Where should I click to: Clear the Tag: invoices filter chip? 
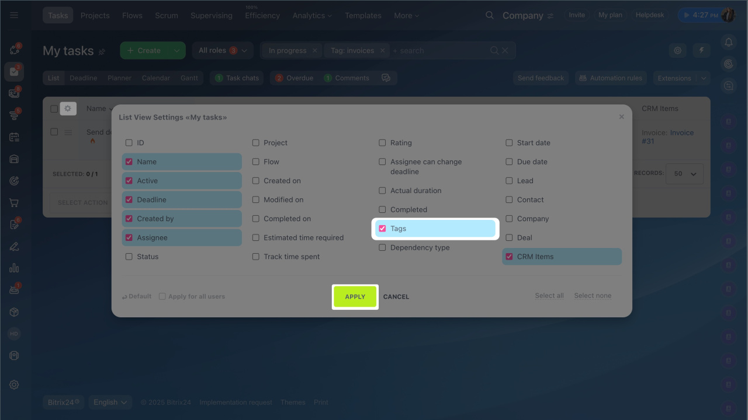(383, 51)
